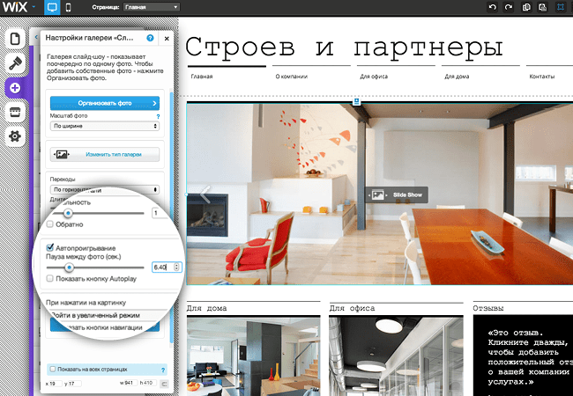Select the Контакты menu item
The height and width of the screenshot is (396, 573).
pos(542,77)
